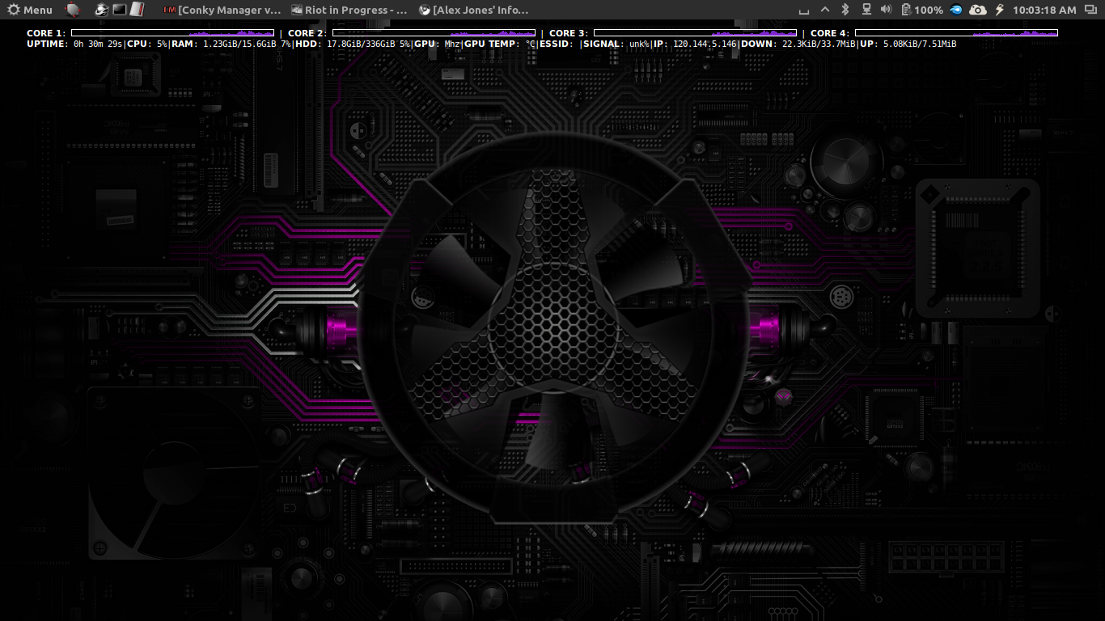This screenshot has width=1105, height=621.
Task: Open the Bluetooth tray icon
Action: [846, 10]
